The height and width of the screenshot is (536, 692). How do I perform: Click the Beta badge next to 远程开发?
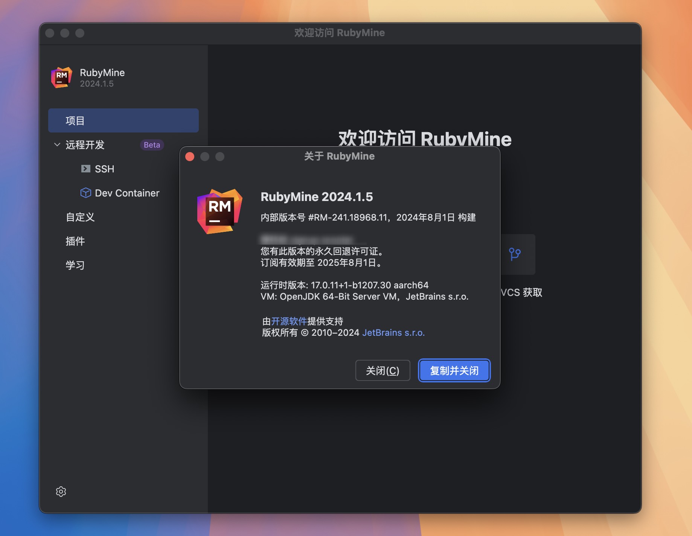[x=152, y=145]
